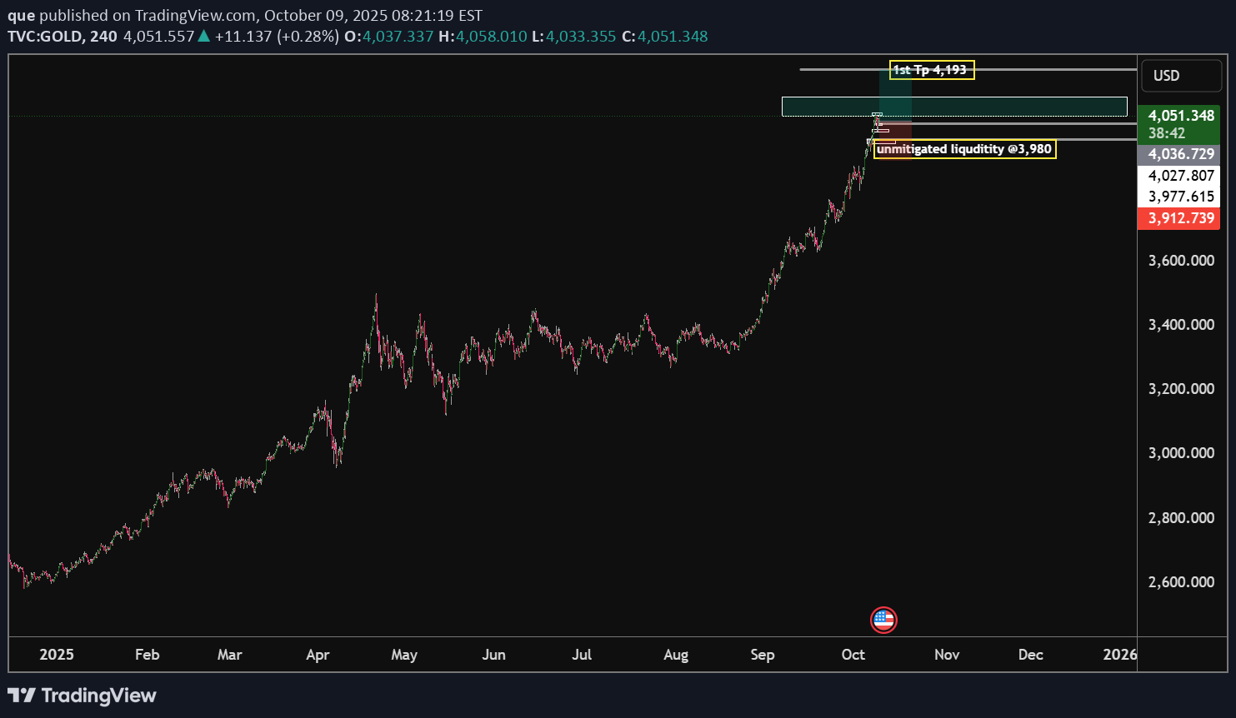Image resolution: width=1236 pixels, height=718 pixels.
Task: Click the 240 interval in chart title
Action: pyautogui.click(x=103, y=37)
